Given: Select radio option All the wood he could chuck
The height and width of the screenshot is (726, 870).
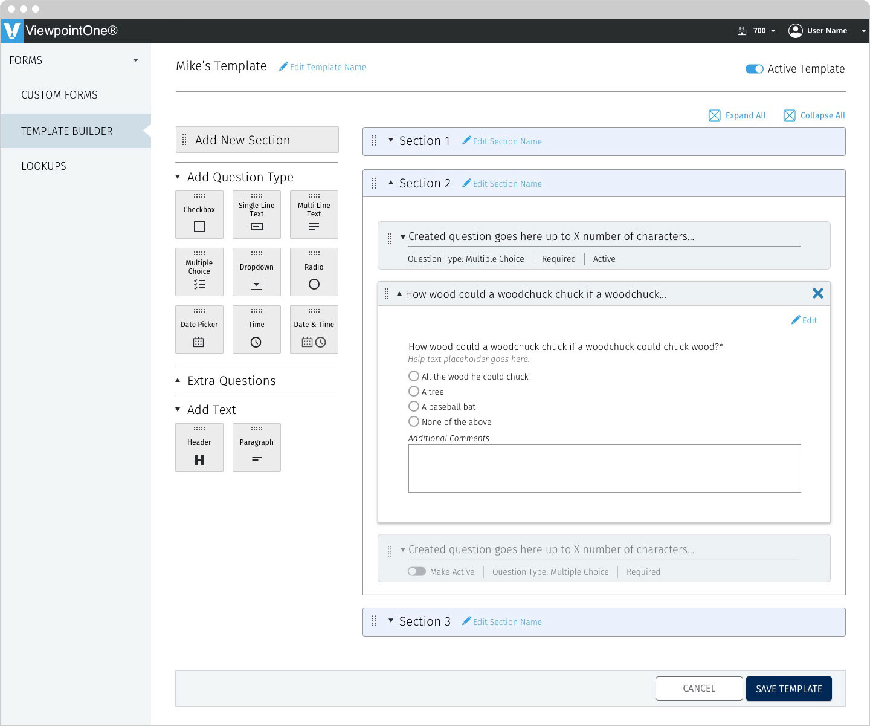Looking at the screenshot, I should [414, 376].
